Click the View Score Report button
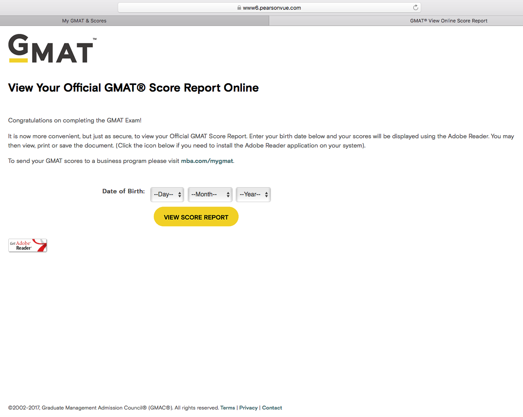The height and width of the screenshot is (417, 523). 196,217
